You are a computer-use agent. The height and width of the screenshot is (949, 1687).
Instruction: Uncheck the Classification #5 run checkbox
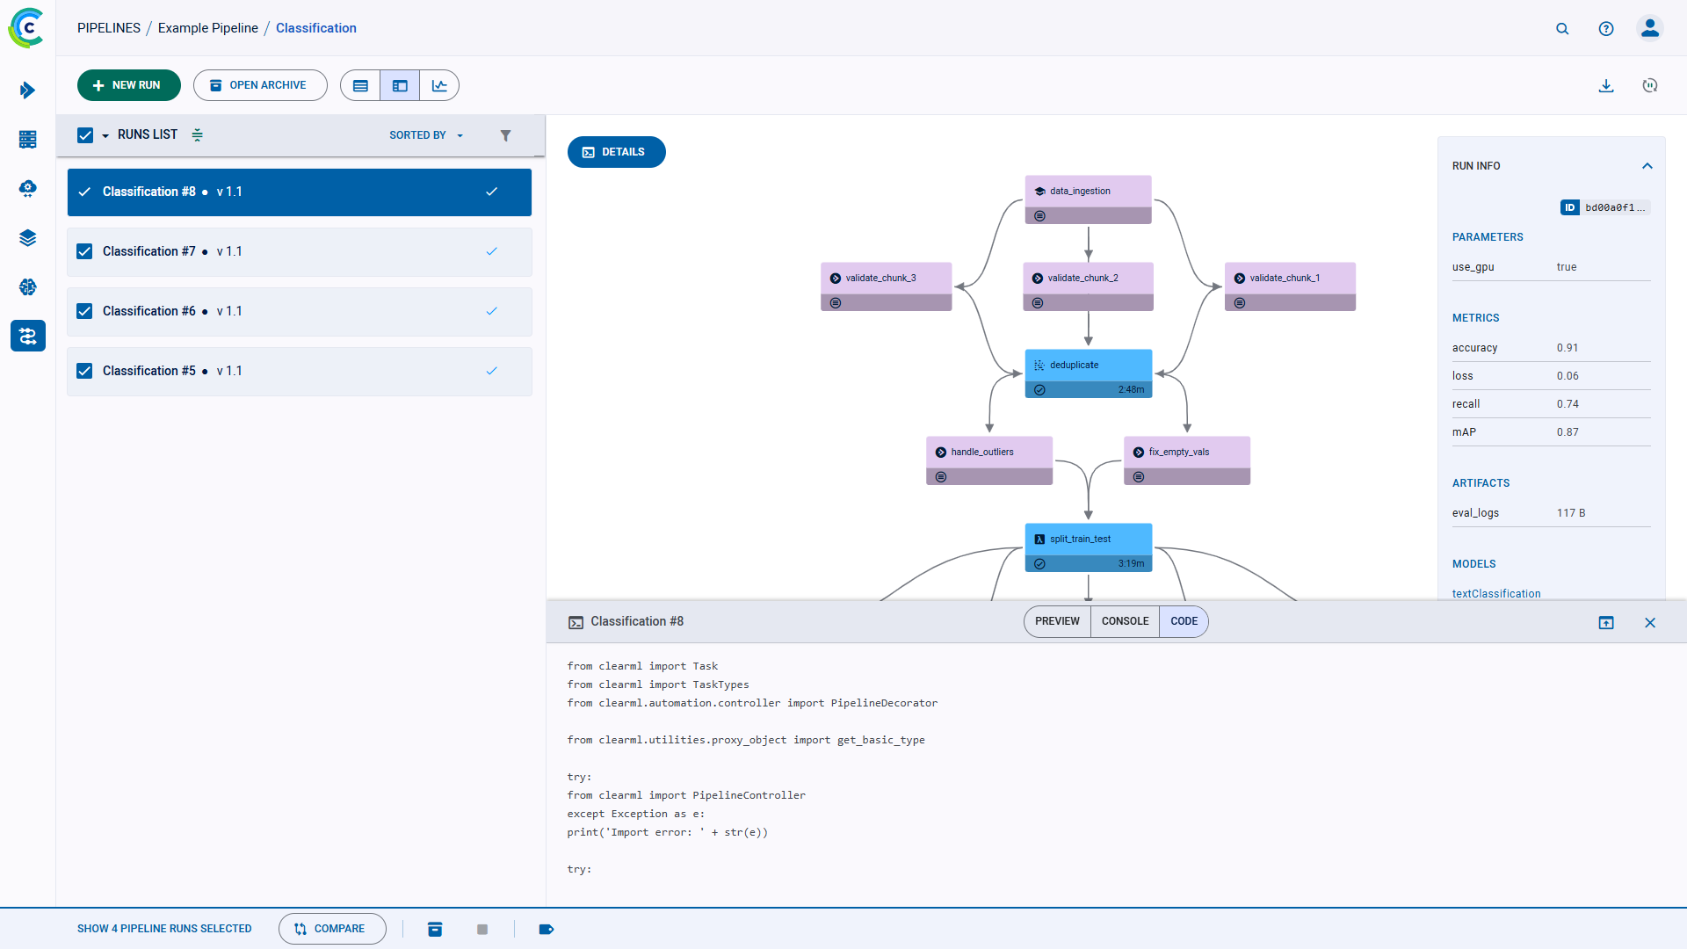click(x=84, y=371)
